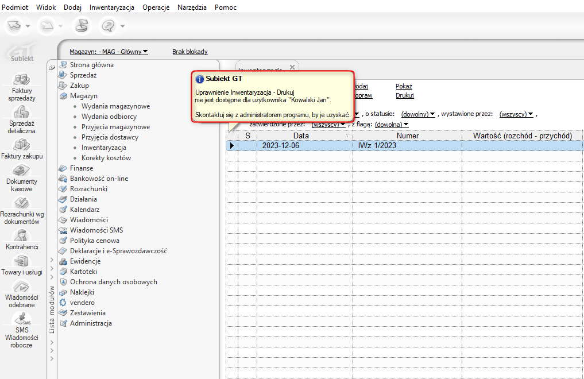
Task: Click the Administracja module icon
Action: pyautogui.click(x=63, y=323)
